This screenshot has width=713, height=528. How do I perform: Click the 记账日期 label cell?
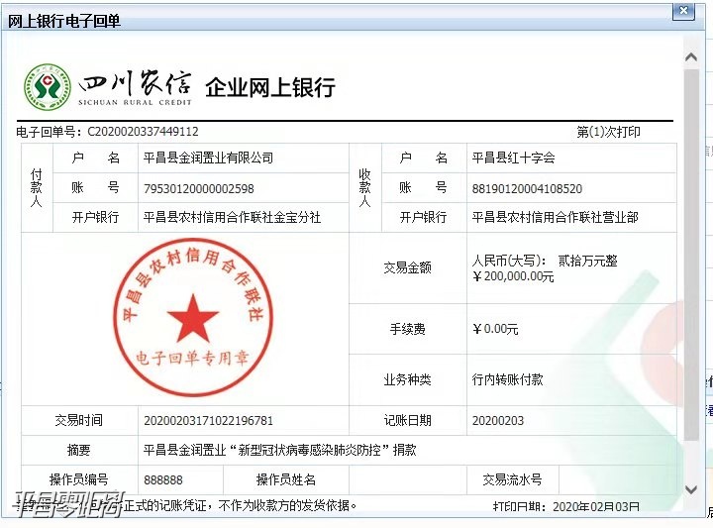407,421
